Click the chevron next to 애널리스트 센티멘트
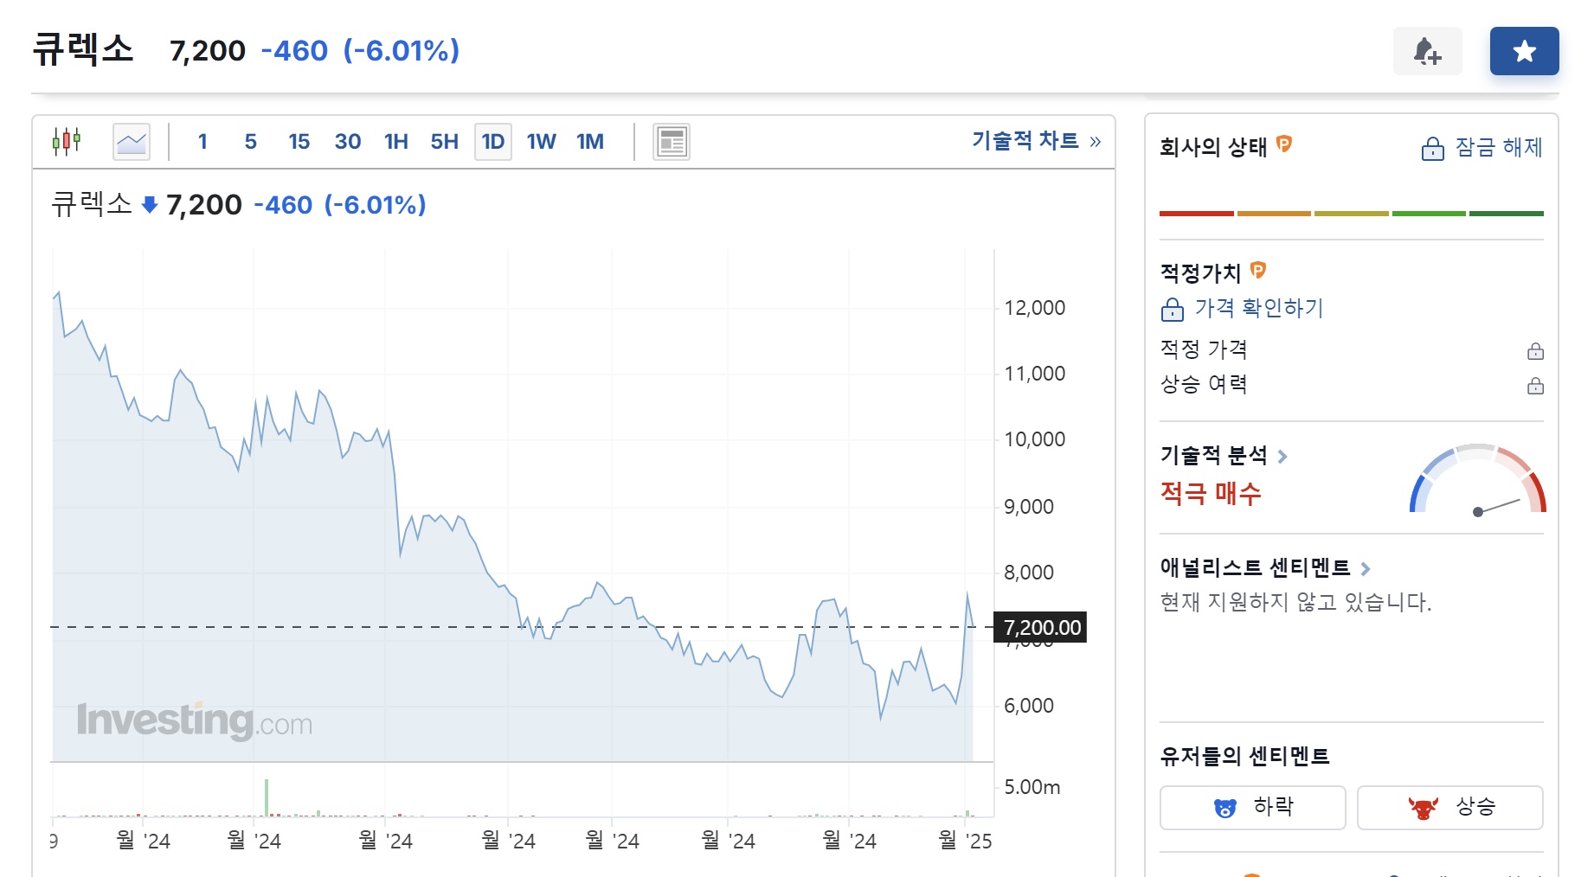The image size is (1594, 877). coord(1366,568)
